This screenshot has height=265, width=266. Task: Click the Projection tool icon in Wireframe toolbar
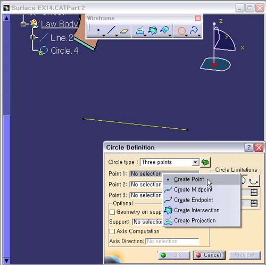140,31
